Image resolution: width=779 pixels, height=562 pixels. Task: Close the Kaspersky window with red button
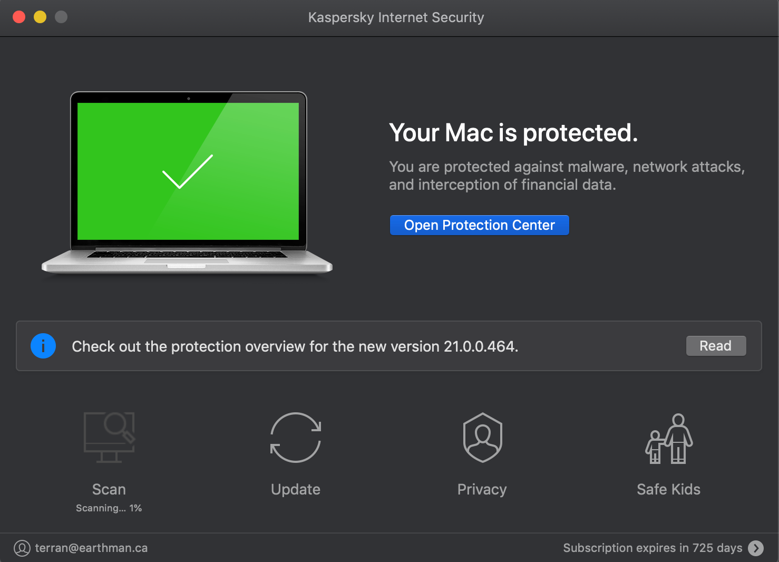click(x=19, y=17)
